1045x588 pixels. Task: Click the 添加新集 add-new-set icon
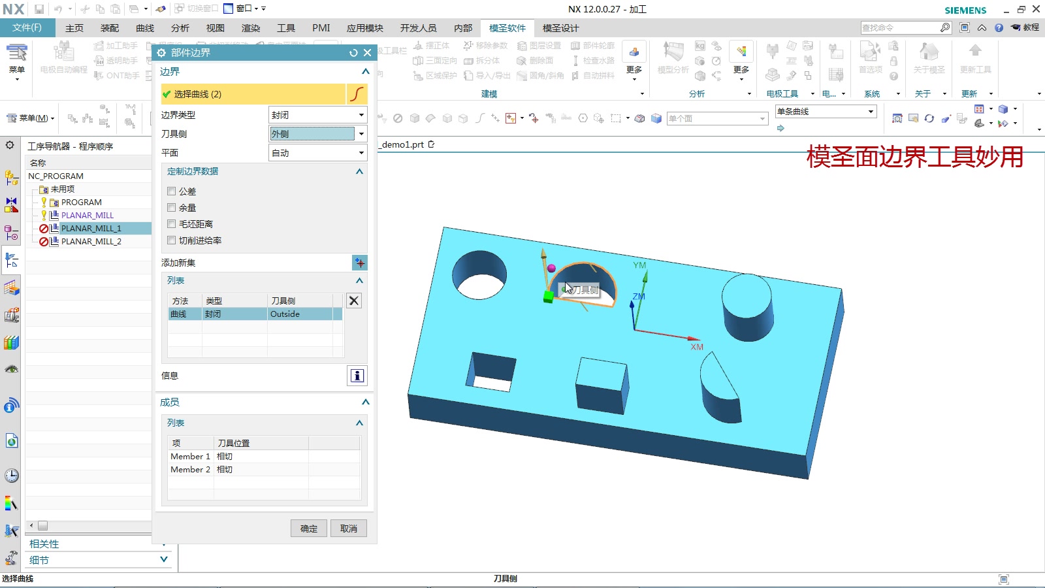click(x=359, y=263)
